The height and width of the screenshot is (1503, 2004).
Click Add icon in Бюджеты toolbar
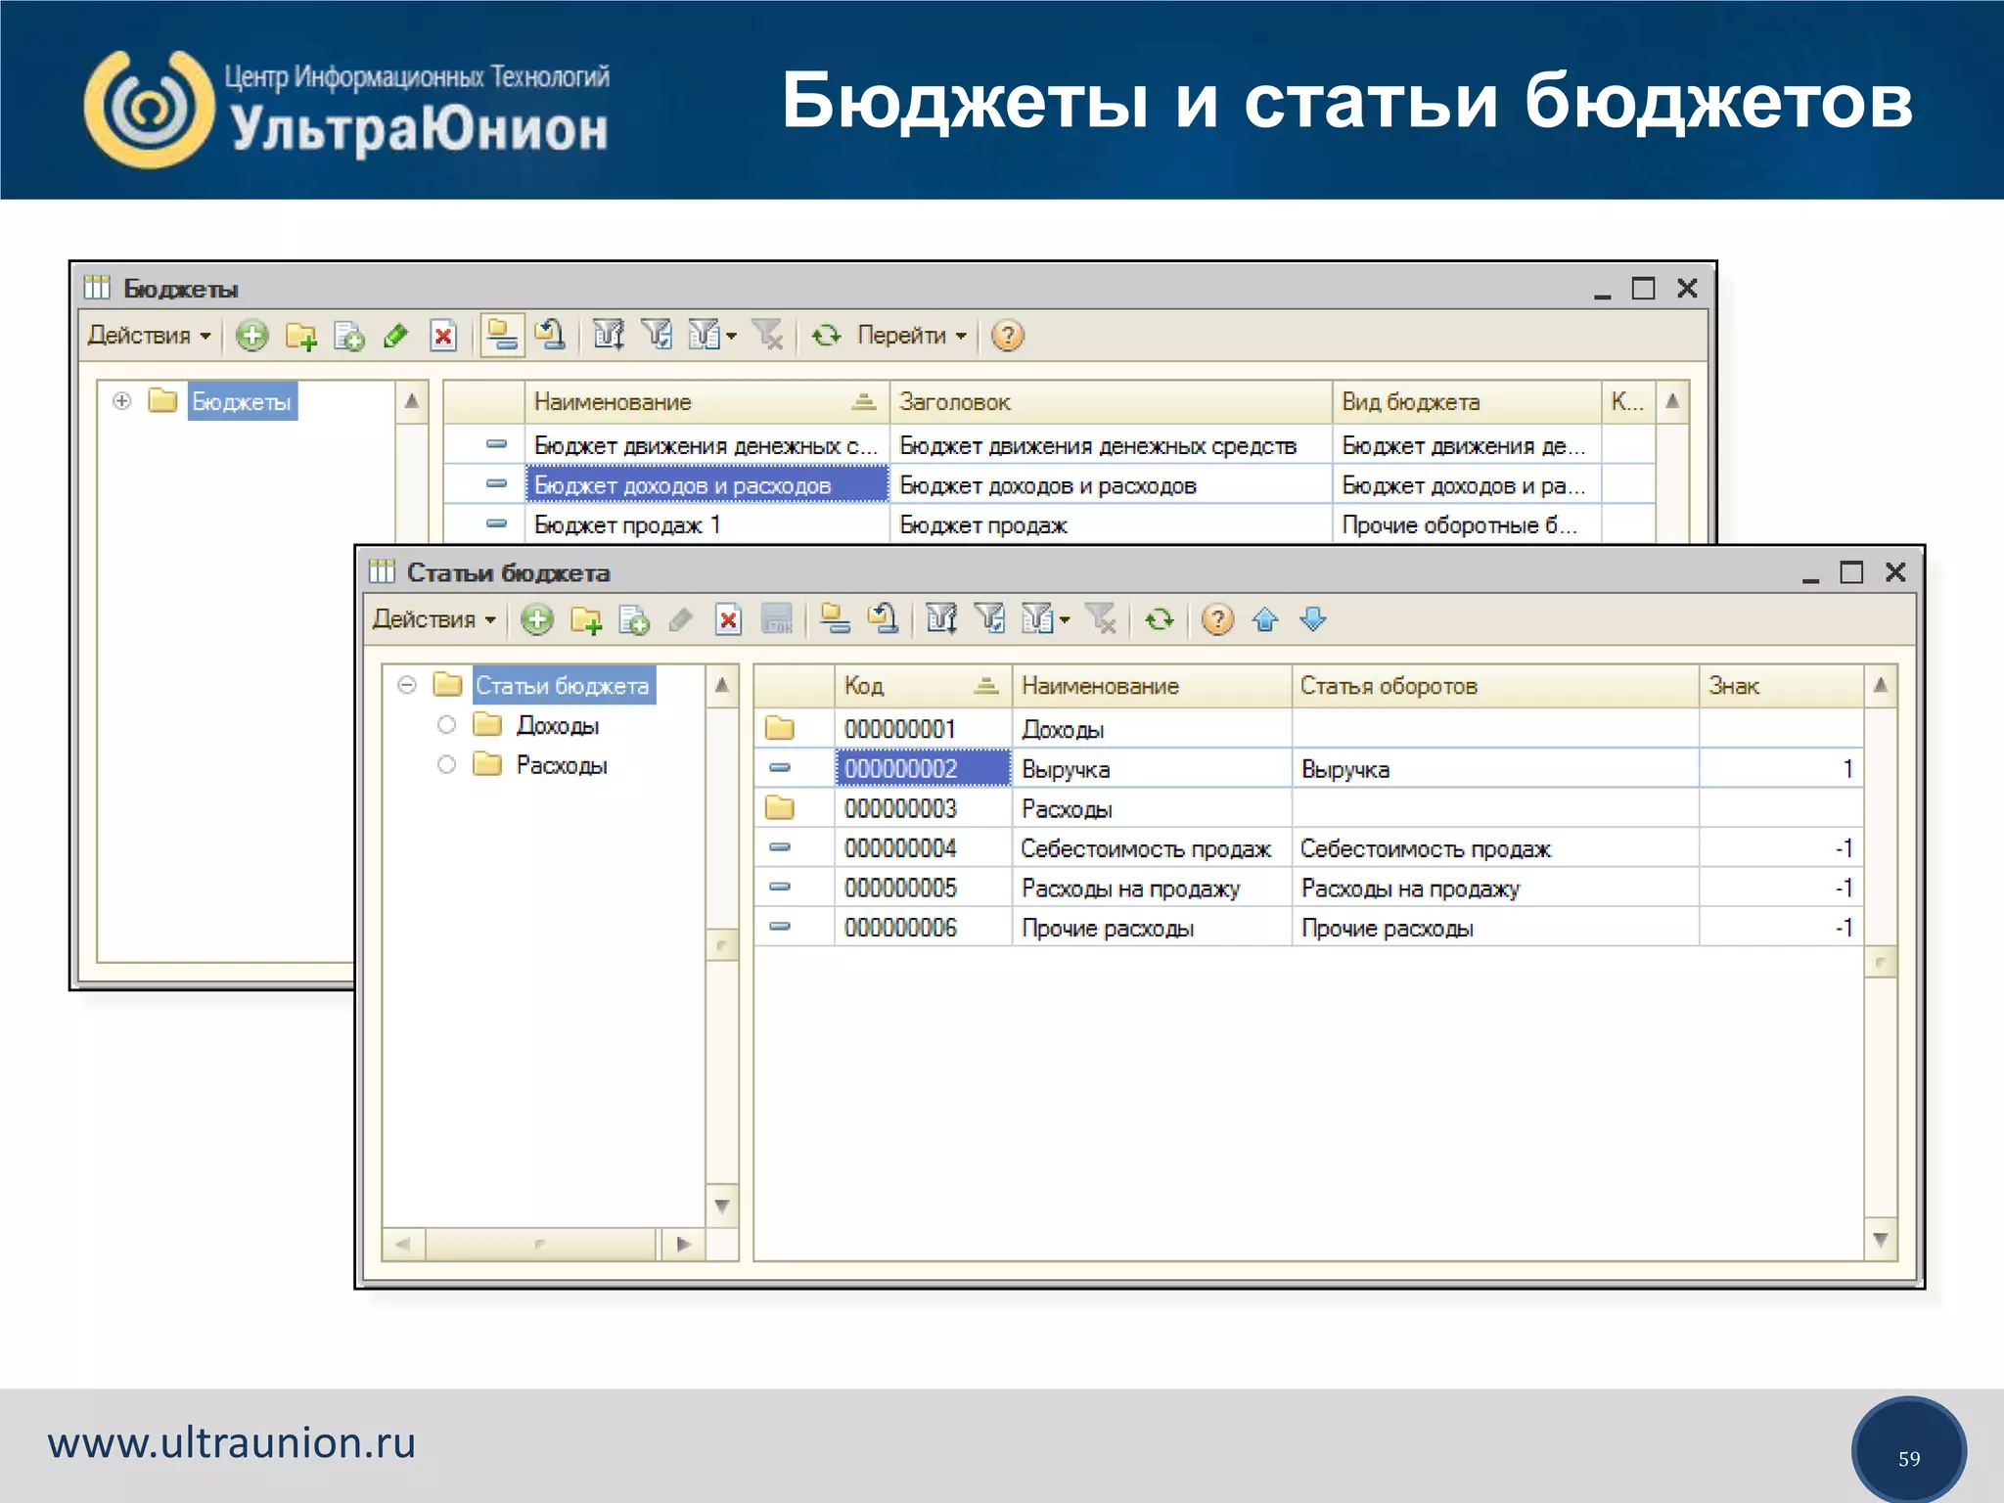252,336
